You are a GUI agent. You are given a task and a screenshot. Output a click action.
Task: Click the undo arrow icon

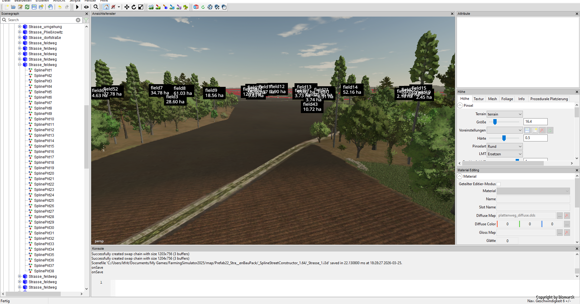60,7
